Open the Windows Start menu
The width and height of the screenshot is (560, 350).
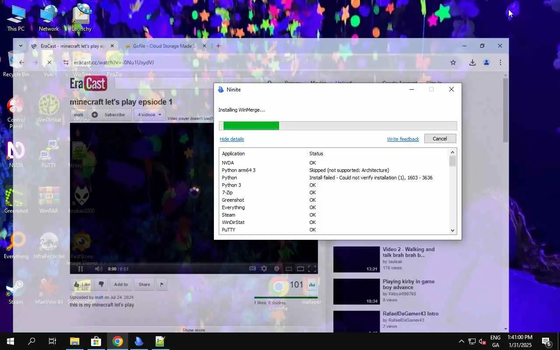tap(10, 341)
